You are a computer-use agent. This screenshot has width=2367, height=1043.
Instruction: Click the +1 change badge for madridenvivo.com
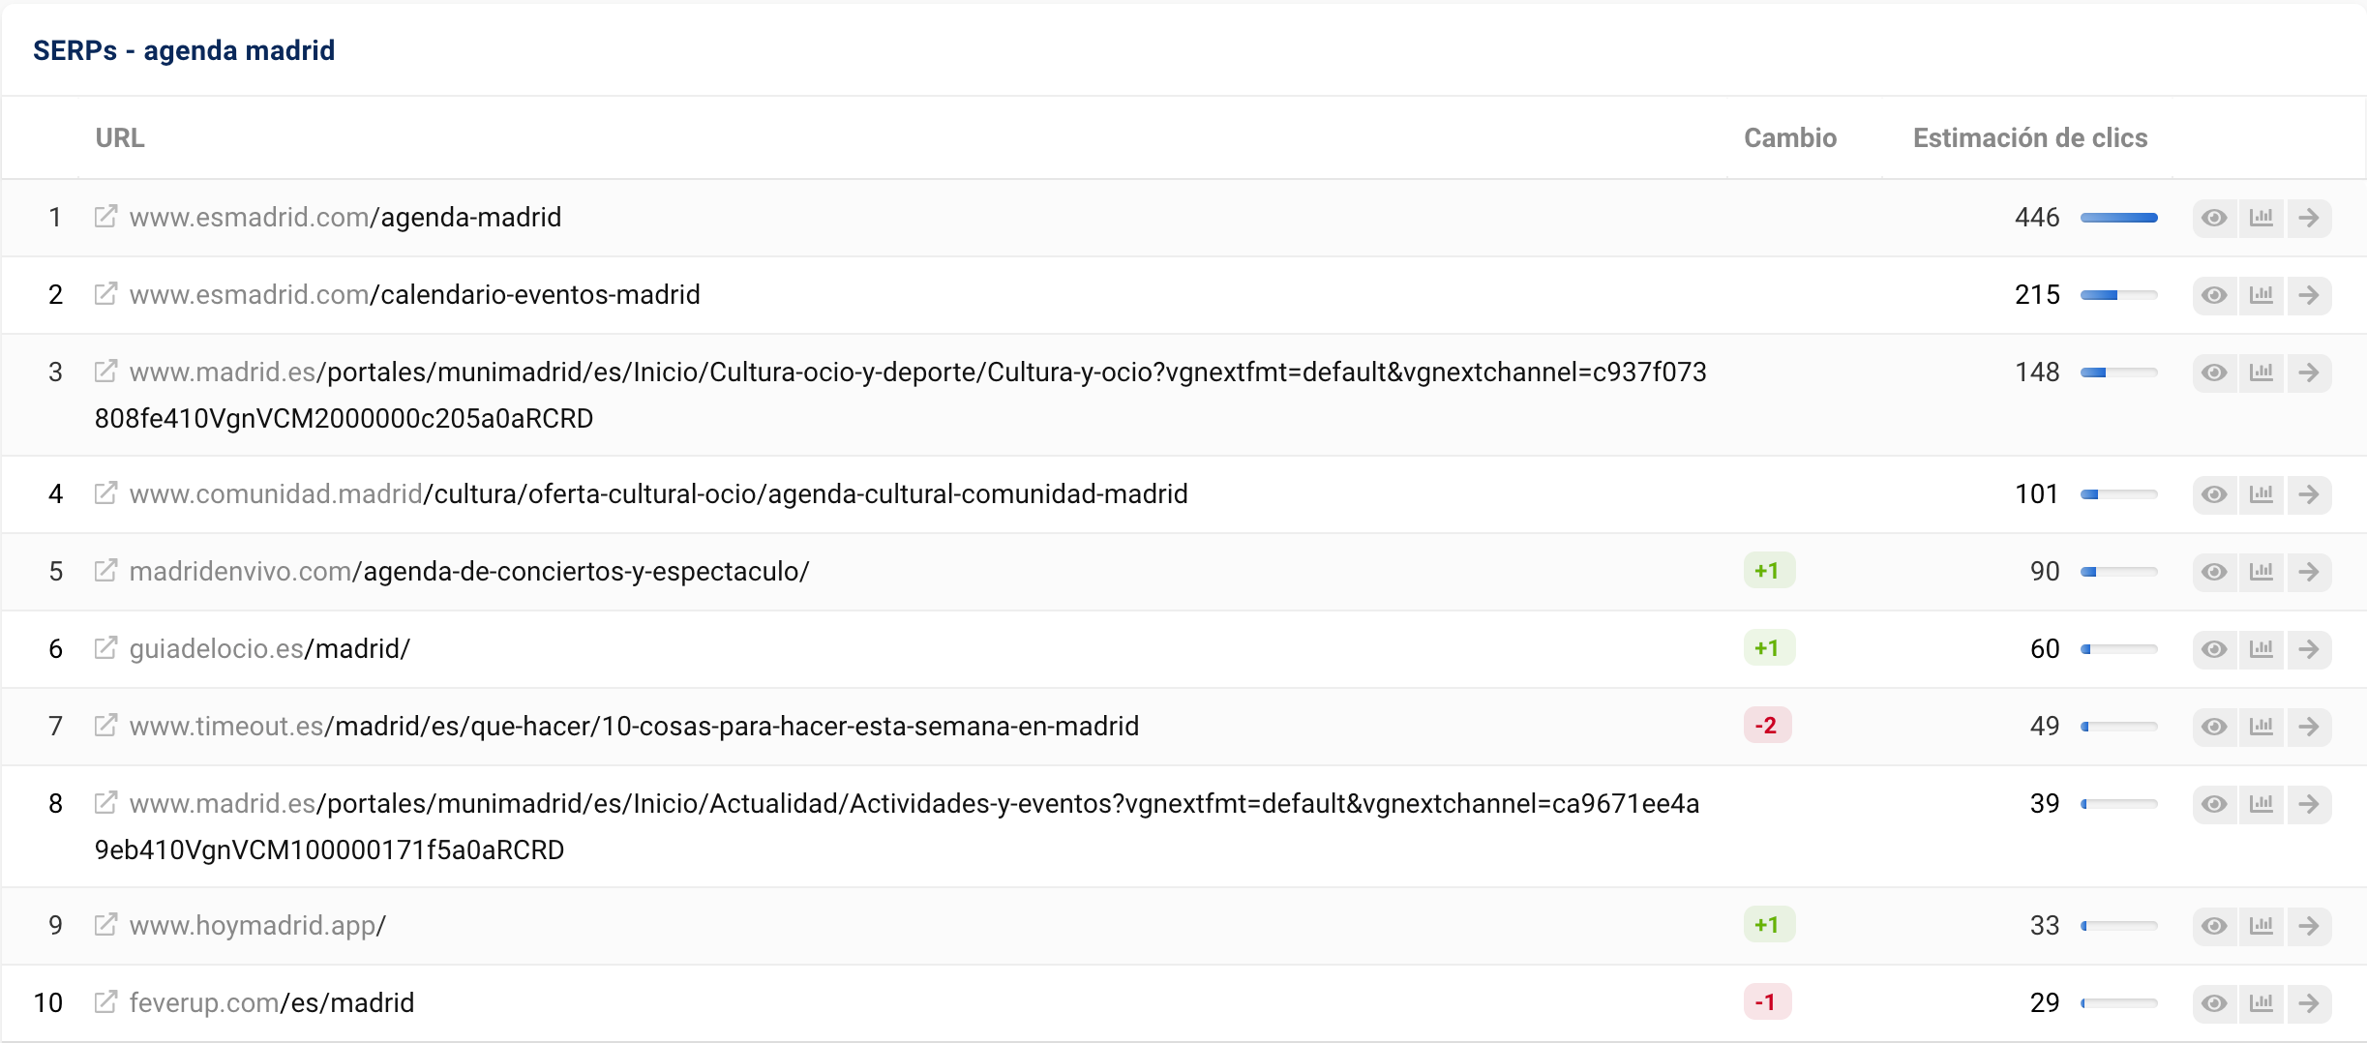pyautogui.click(x=1768, y=571)
